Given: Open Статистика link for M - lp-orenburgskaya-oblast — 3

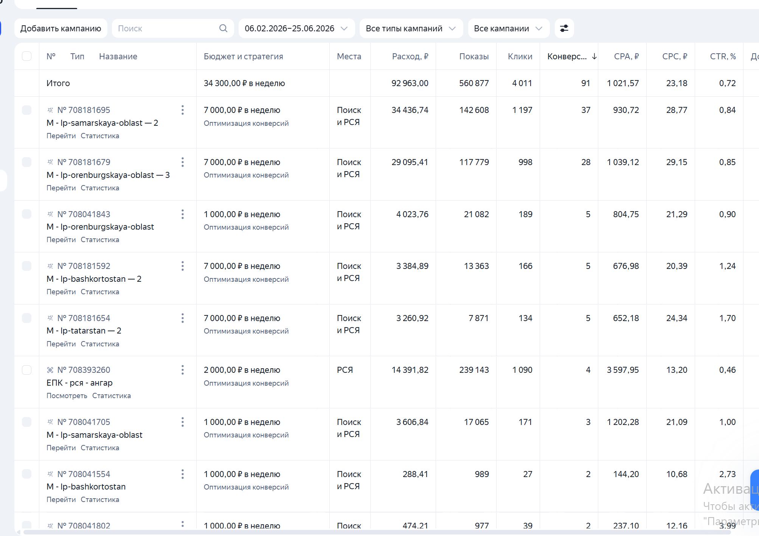Looking at the screenshot, I should point(100,188).
